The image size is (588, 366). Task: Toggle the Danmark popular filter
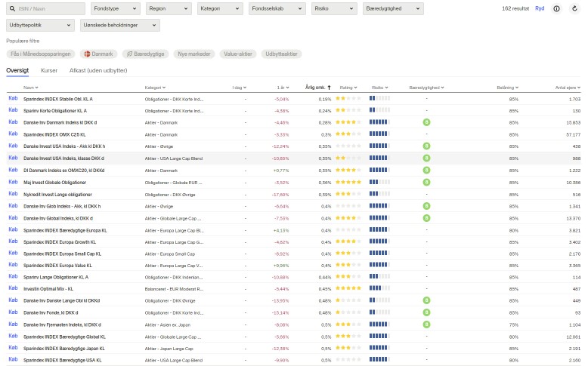coord(98,54)
